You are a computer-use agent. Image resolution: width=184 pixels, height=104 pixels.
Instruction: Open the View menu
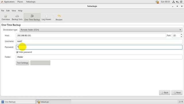coord(14,11)
